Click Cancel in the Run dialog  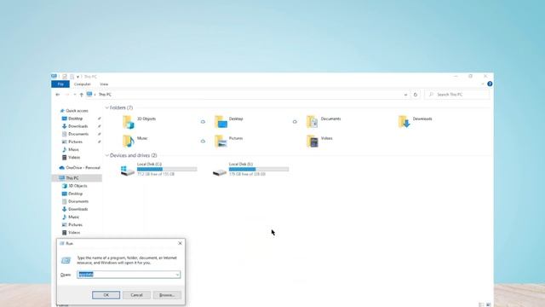136,295
